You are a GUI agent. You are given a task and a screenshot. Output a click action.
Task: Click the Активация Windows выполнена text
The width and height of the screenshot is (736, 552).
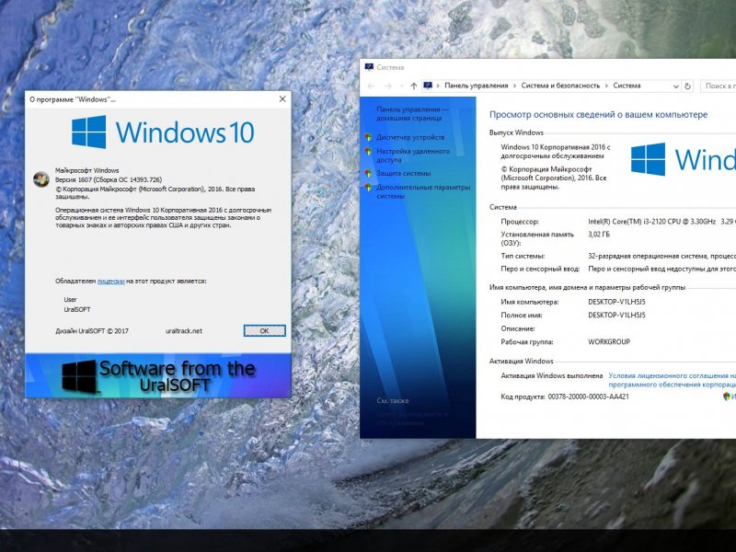pyautogui.click(x=551, y=375)
